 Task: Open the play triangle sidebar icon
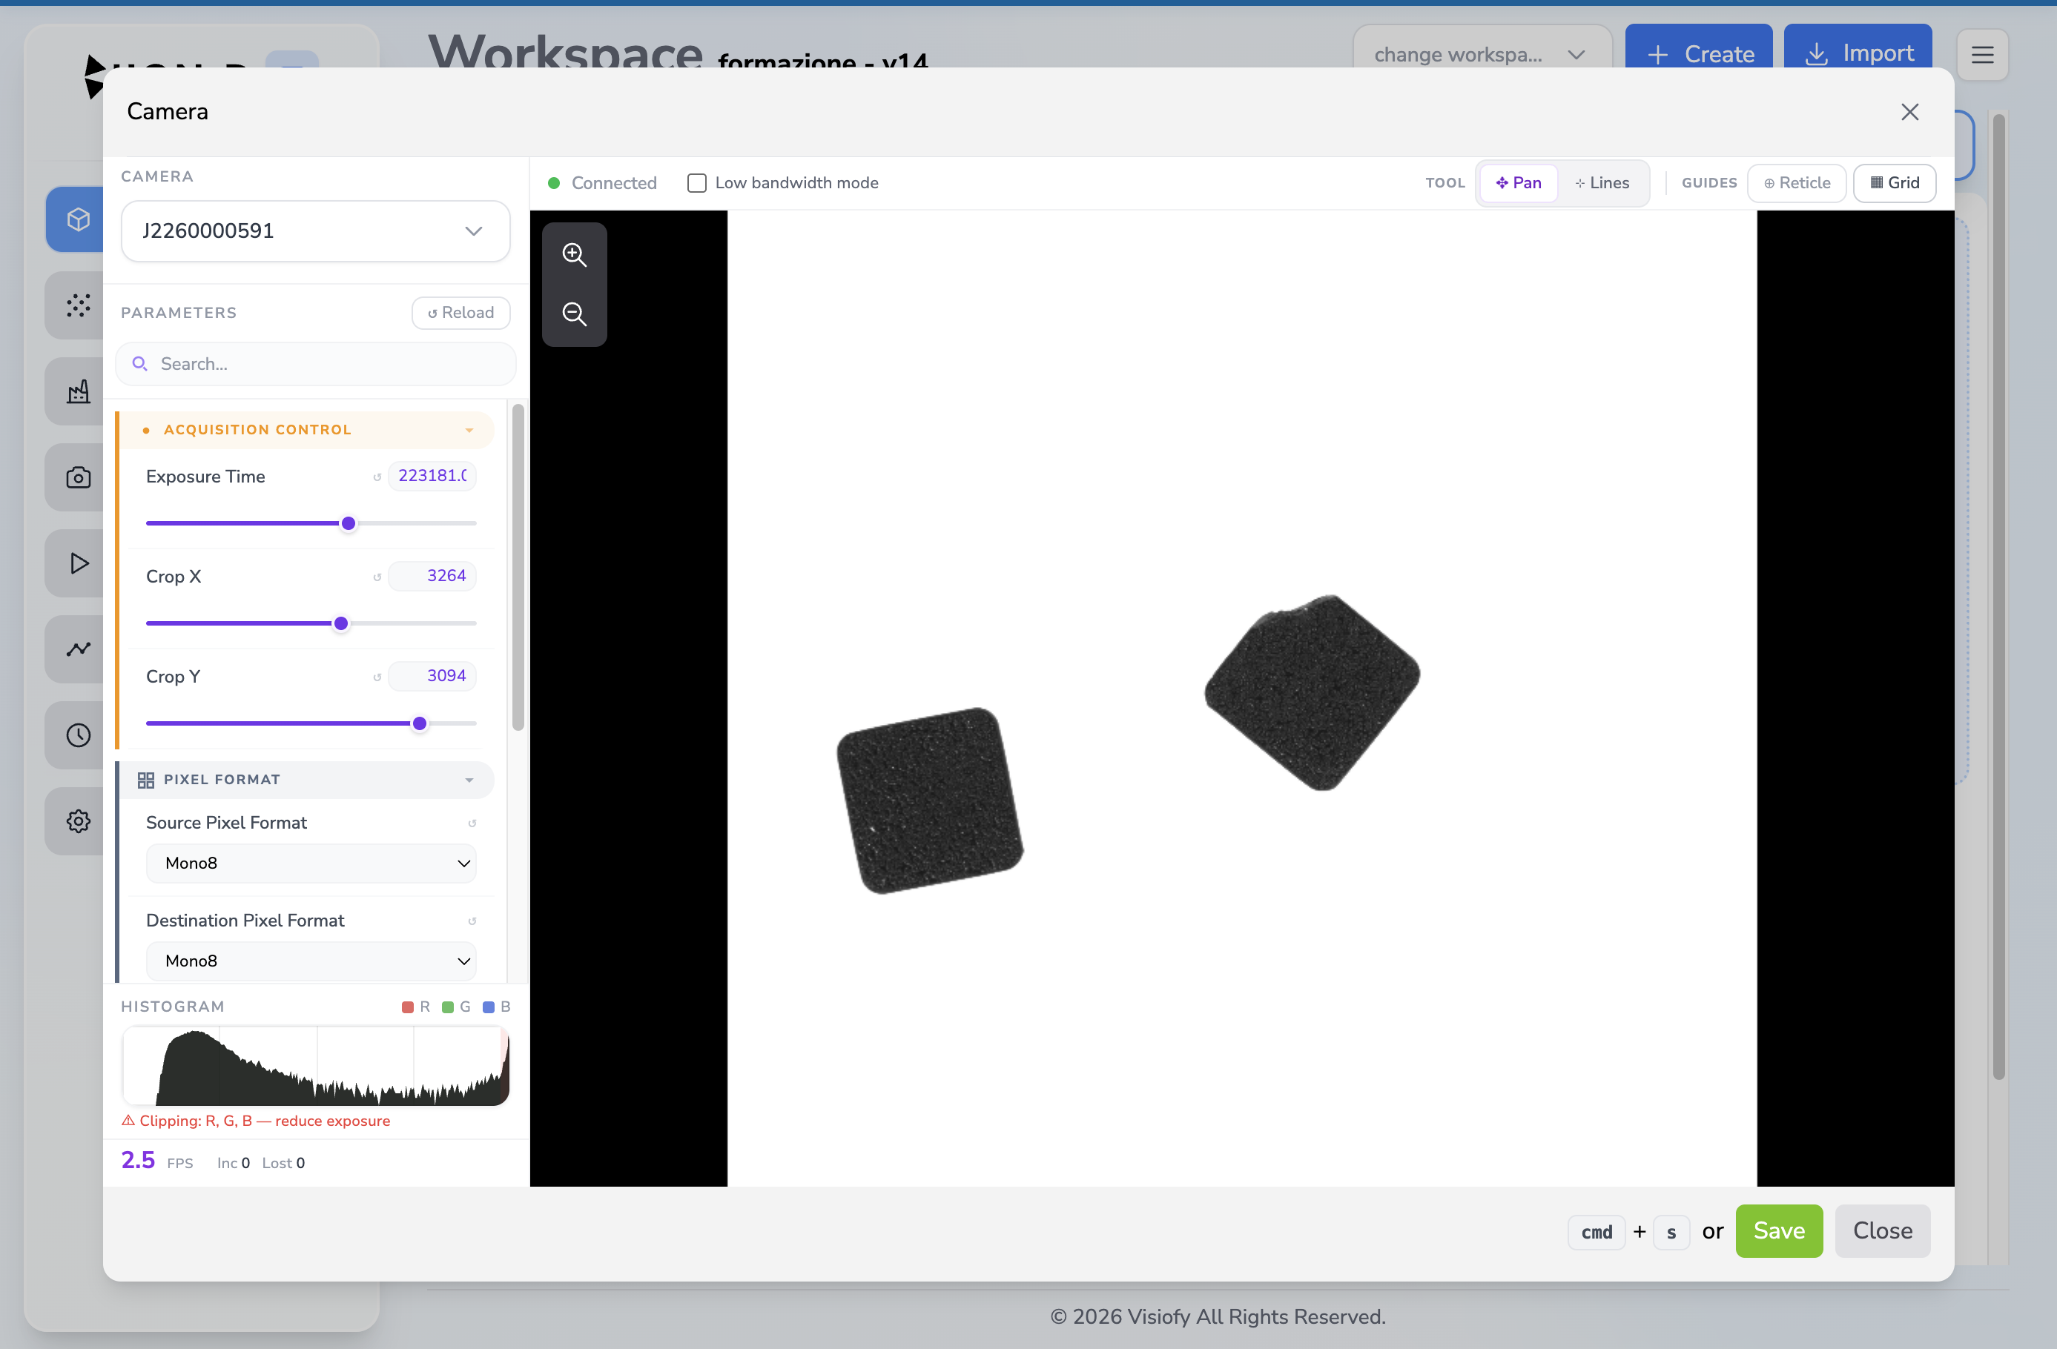(78, 563)
